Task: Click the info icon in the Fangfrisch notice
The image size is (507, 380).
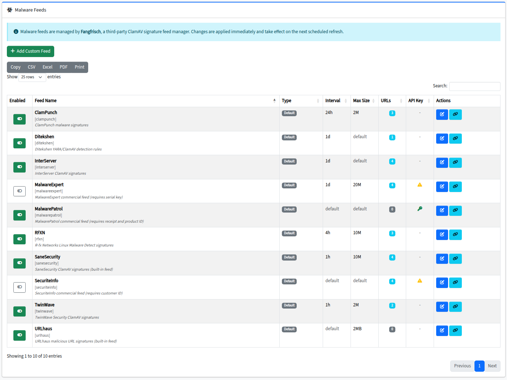Action: 16,32
